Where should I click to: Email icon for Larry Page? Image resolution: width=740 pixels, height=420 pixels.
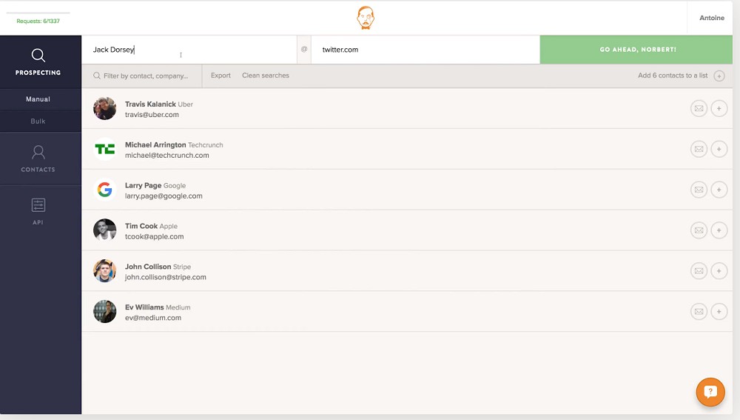tap(699, 190)
